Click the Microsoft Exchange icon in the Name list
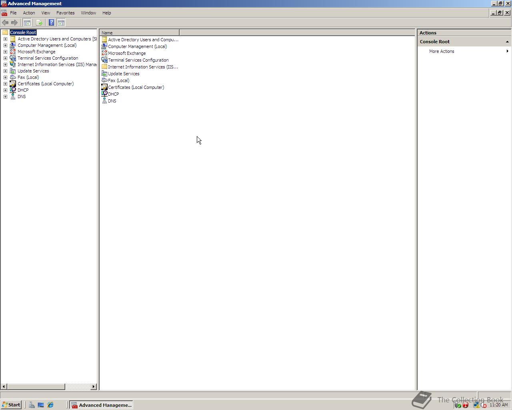Screen dimensions: 512x410 (x=104, y=53)
